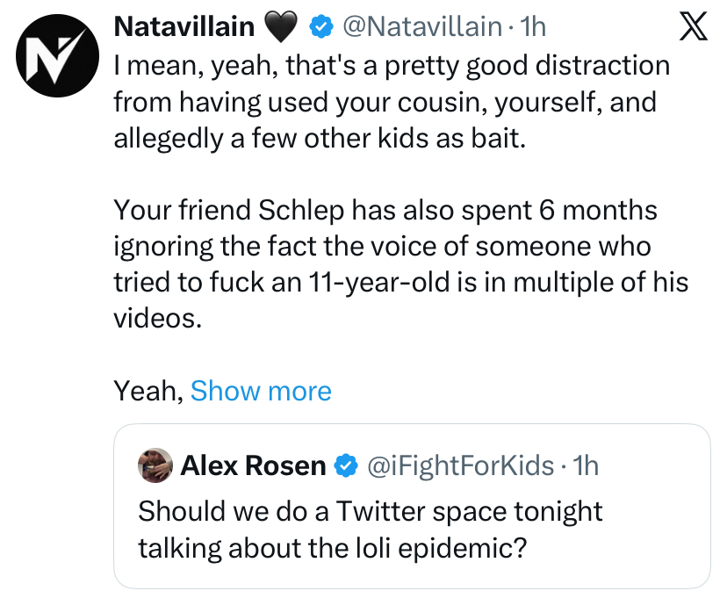
Task: Expand the tweet with Show more
Action: click(x=261, y=391)
